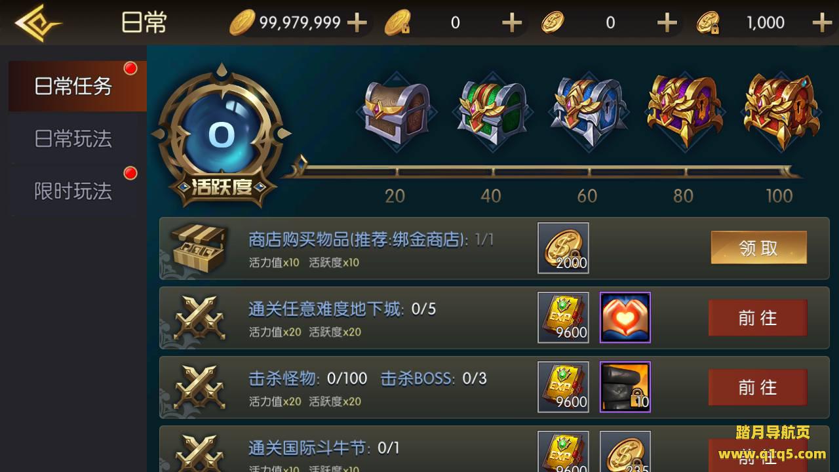Add currency via plus next to 1,000
Viewport: 839px width, 472px height.
point(822,23)
